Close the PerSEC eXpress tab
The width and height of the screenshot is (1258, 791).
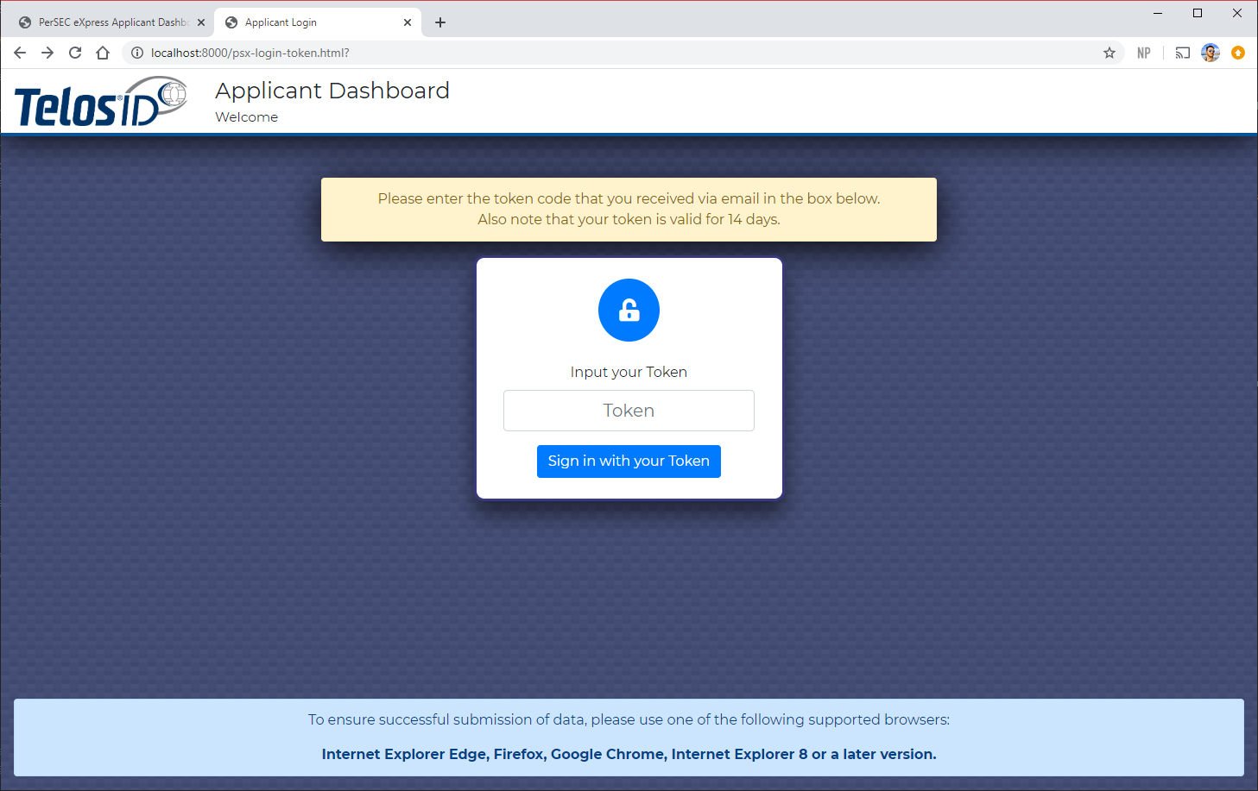coord(201,22)
